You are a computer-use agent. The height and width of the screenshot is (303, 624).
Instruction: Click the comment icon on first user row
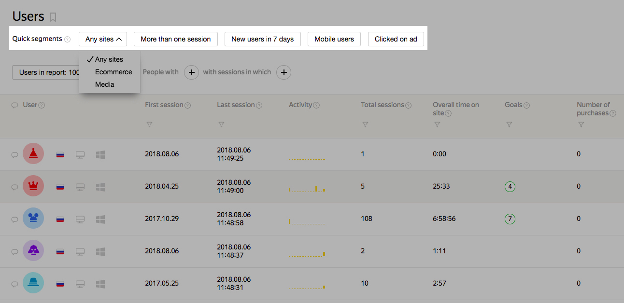point(14,154)
